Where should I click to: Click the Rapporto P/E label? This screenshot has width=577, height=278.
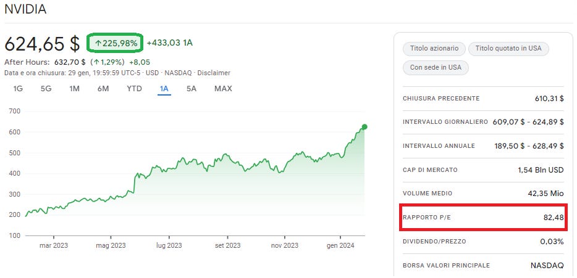426,218
